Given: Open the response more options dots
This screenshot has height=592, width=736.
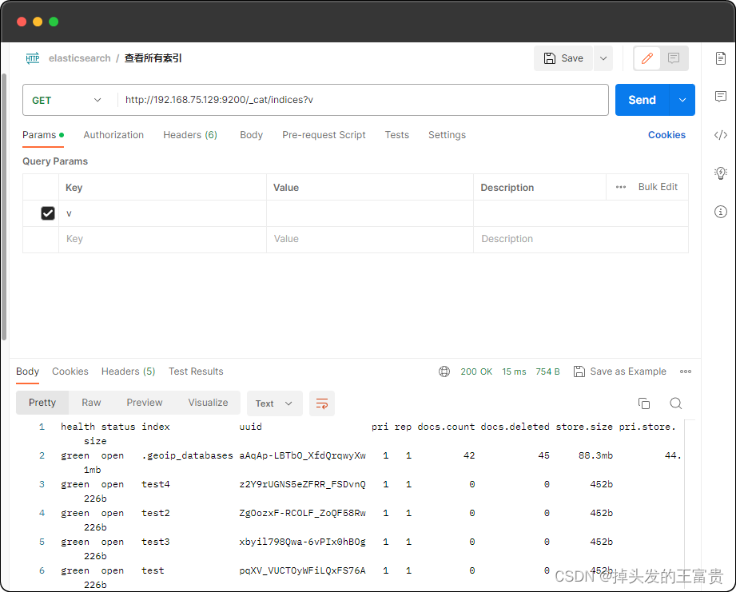Looking at the screenshot, I should coord(686,371).
